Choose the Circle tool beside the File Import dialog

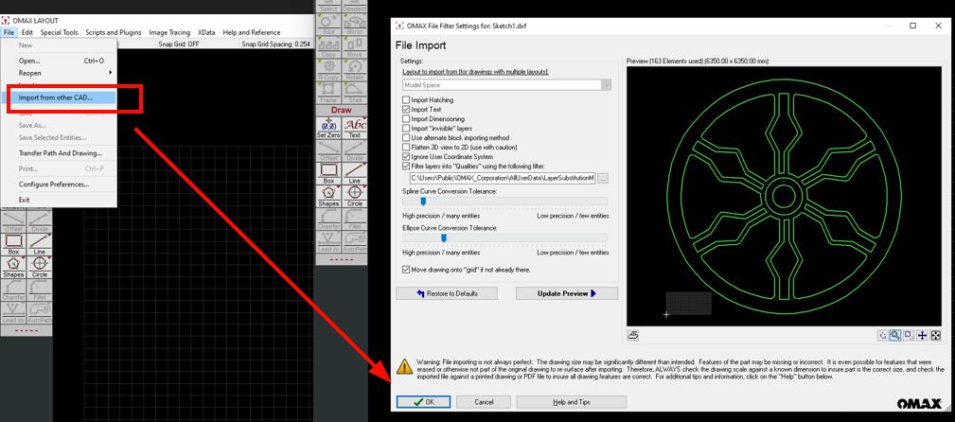coord(355,196)
